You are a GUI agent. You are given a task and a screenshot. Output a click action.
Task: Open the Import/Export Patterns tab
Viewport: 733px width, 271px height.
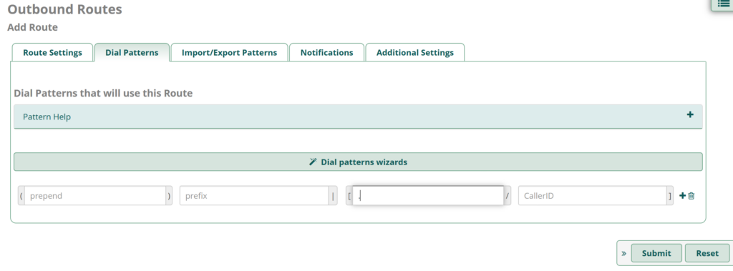click(229, 52)
